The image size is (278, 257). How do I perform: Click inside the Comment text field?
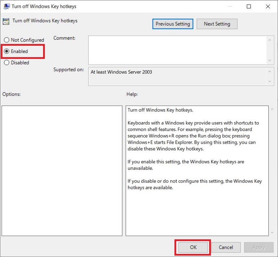[x=177, y=48]
